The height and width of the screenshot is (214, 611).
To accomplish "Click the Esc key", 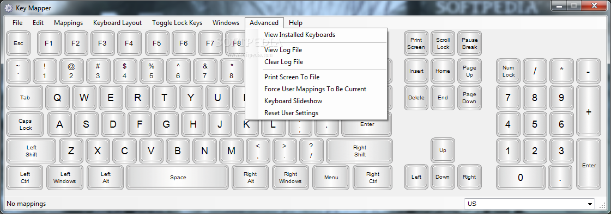I will 19,43.
